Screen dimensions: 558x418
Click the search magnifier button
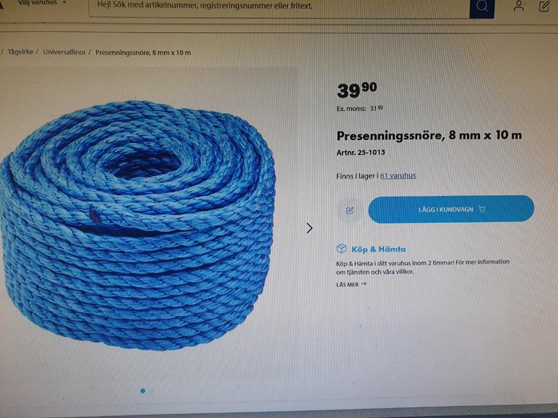coord(482,7)
